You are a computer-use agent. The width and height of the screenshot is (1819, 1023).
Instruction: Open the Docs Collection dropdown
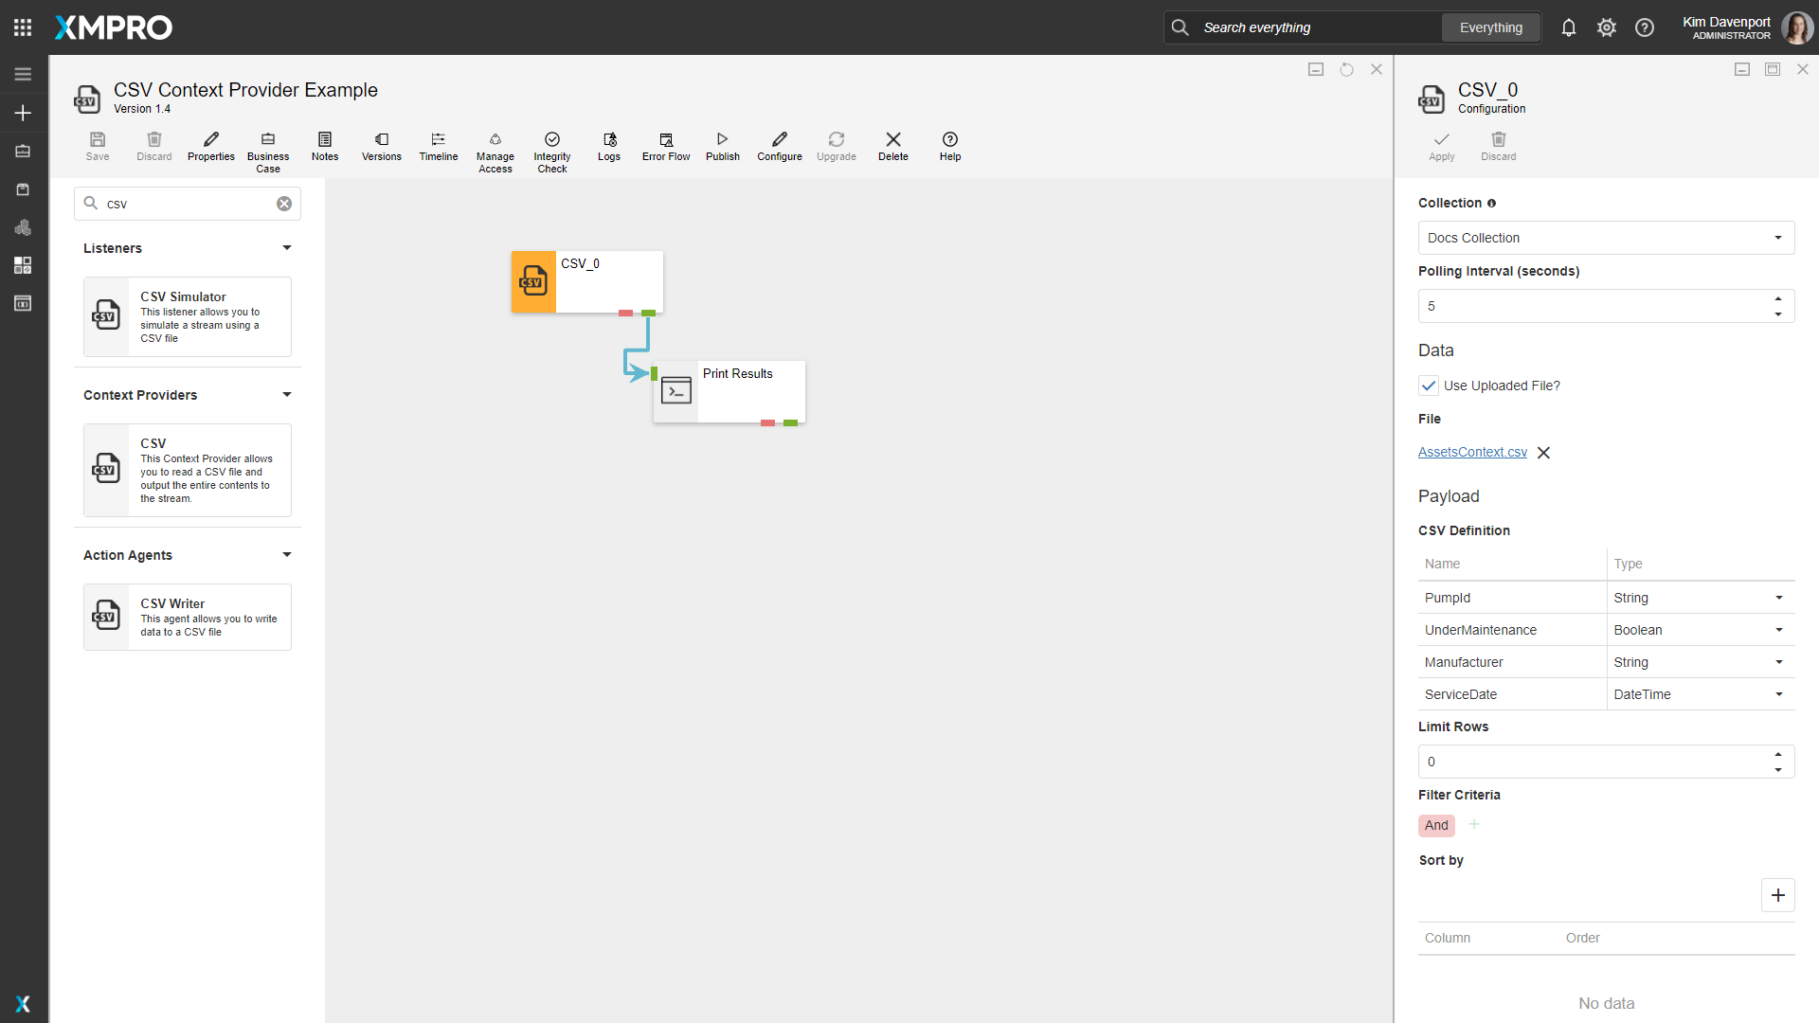pyautogui.click(x=1606, y=238)
